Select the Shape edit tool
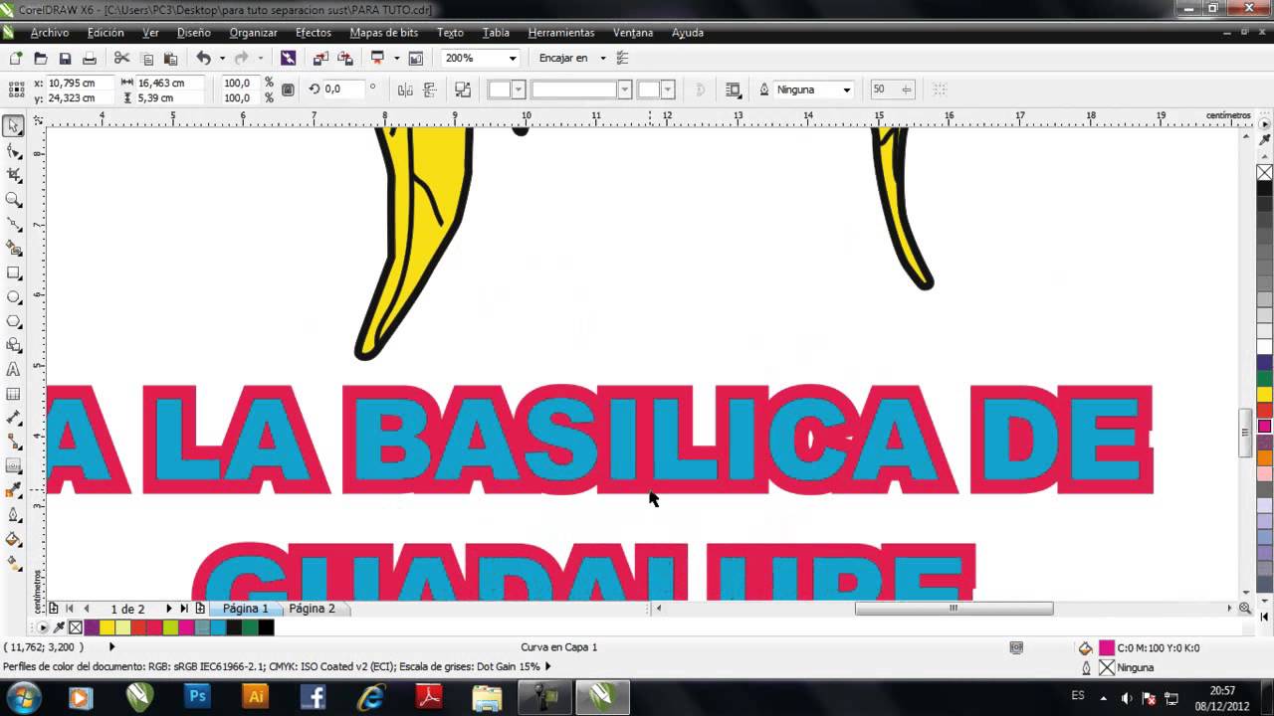This screenshot has width=1274, height=716. [14, 151]
